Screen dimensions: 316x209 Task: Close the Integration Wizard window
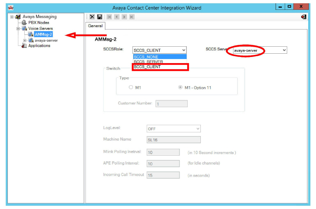pyautogui.click(x=301, y=7)
